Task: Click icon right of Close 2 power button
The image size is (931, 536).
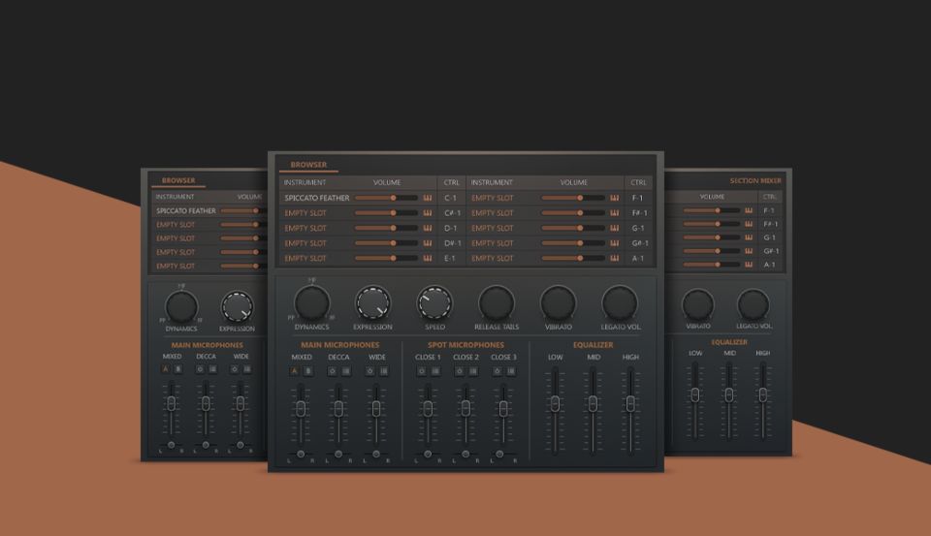Action: (473, 371)
